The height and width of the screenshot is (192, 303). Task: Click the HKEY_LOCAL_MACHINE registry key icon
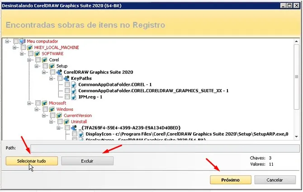[30, 47]
